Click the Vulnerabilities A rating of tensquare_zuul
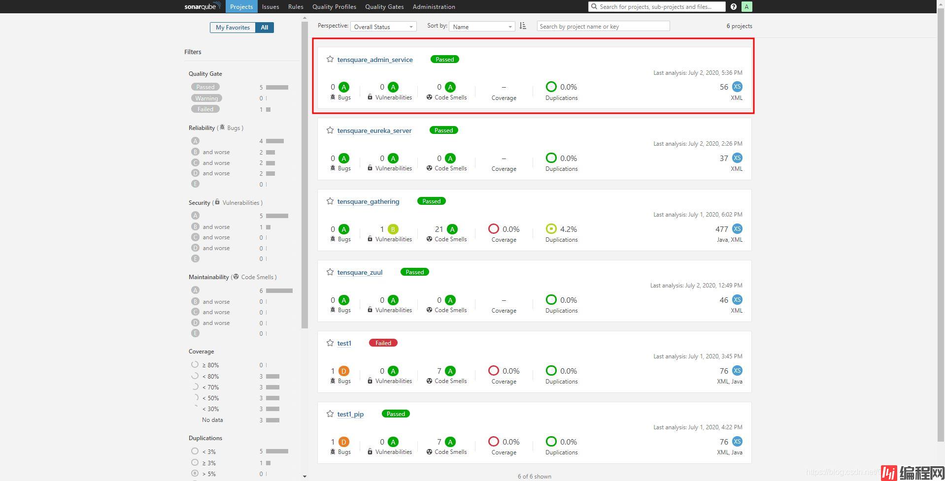The width and height of the screenshot is (945, 481). [x=393, y=300]
